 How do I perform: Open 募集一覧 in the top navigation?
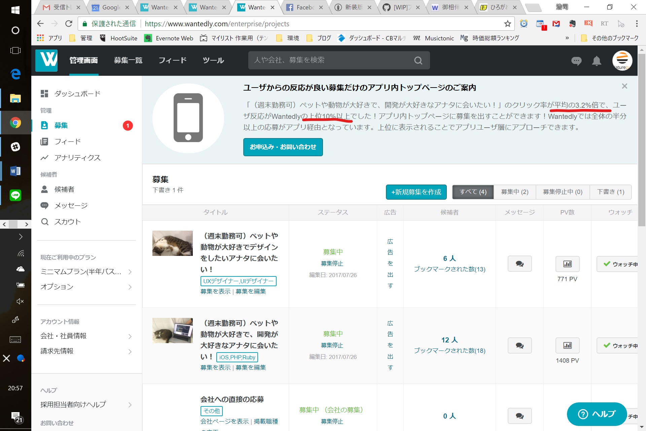click(x=128, y=60)
